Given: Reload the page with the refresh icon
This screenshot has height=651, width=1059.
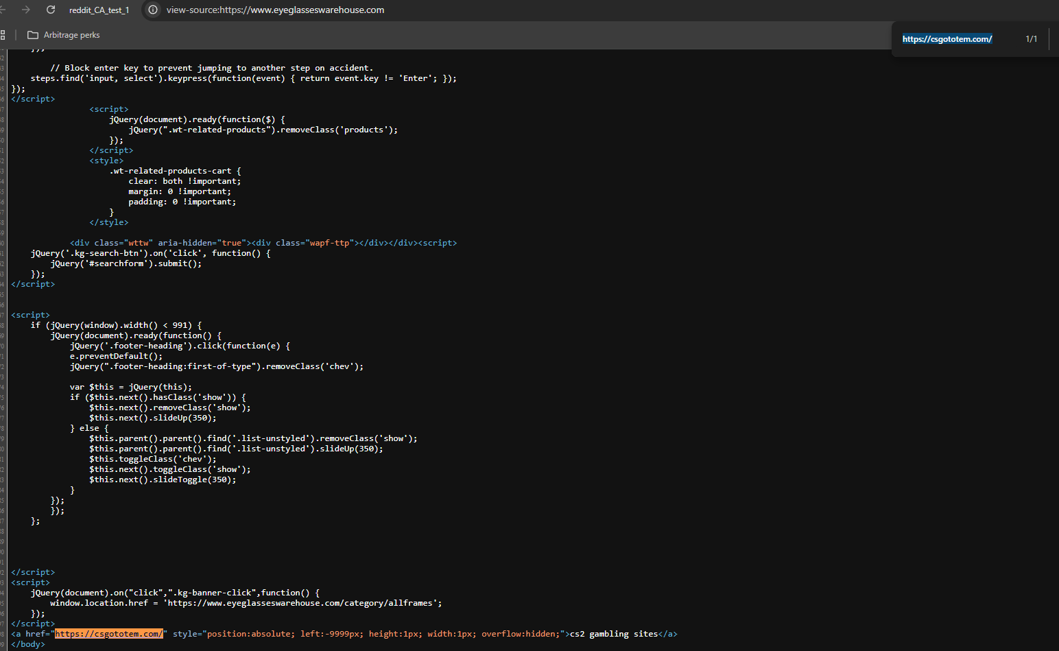Looking at the screenshot, I should tap(51, 10).
